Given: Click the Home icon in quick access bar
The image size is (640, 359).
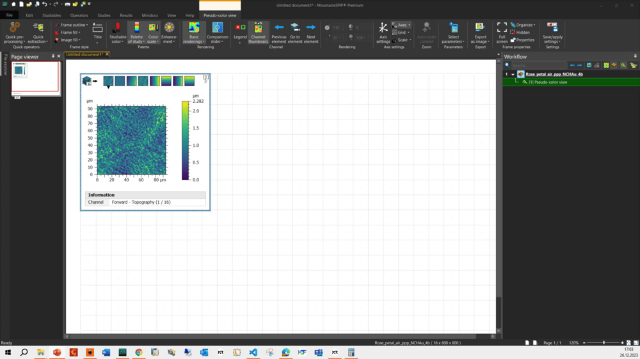Looking at the screenshot, I should [x=13, y=4].
